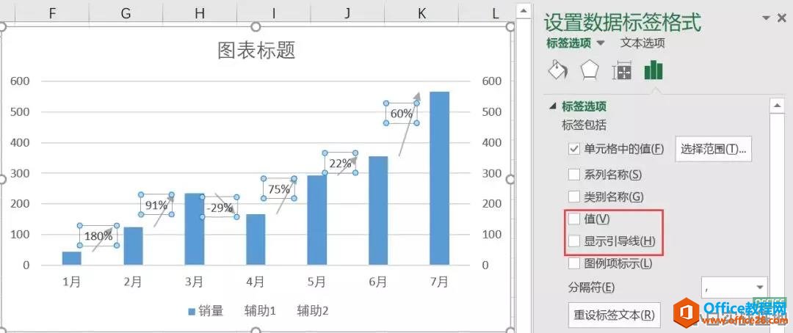Open the Fill & Line paint bucket icon
This screenshot has height=333, width=793.
point(557,70)
